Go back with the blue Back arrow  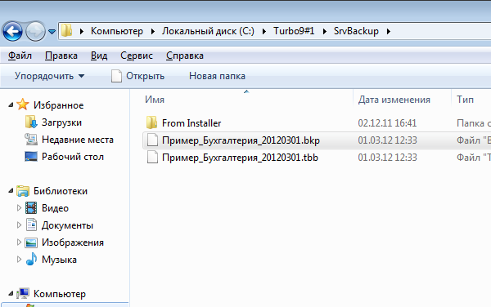12,31
